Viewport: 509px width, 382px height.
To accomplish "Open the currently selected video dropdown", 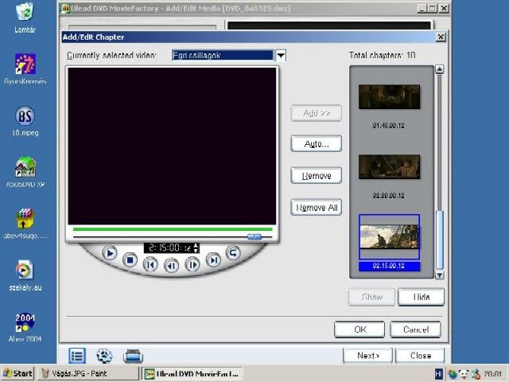I will click(280, 56).
